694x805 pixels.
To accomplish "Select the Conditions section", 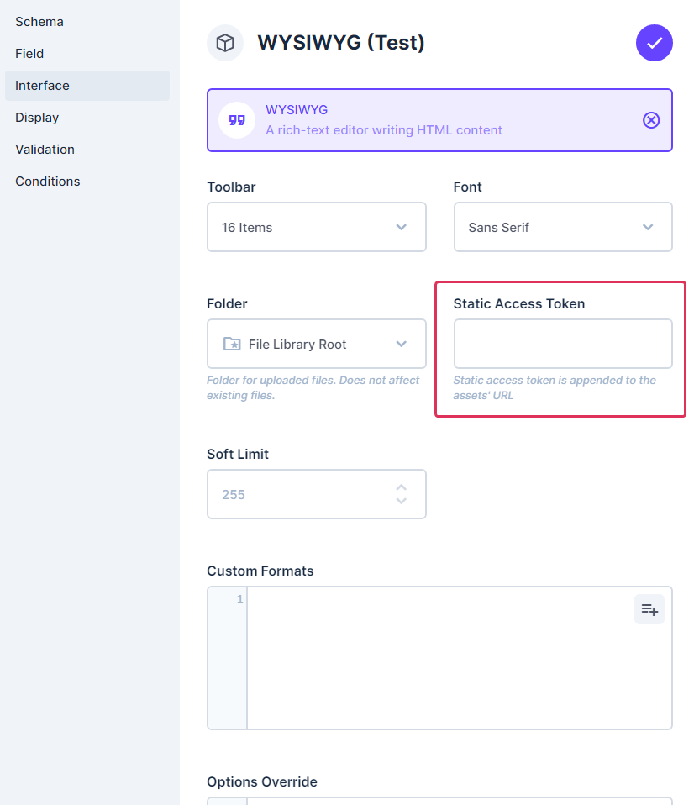I will (x=47, y=181).
